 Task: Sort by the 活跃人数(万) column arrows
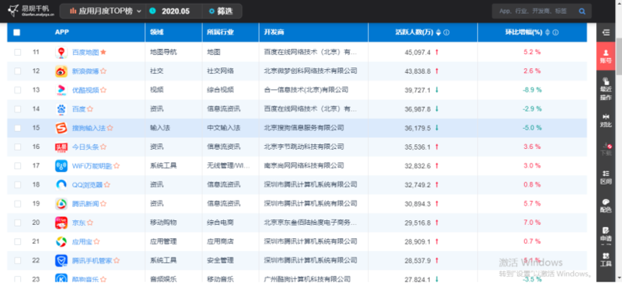pos(439,33)
